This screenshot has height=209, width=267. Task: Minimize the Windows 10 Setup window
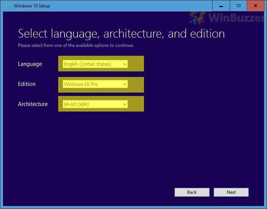[221, 6]
